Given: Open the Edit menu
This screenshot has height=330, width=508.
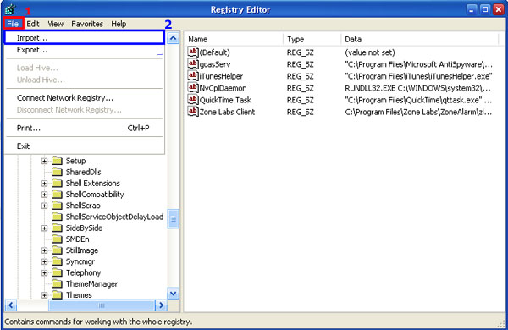Looking at the screenshot, I should pos(33,24).
